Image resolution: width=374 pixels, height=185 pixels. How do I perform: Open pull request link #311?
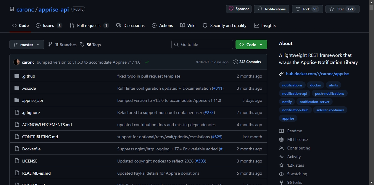[217, 88]
